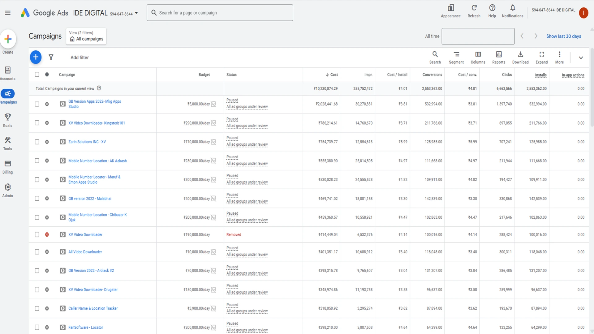This screenshot has width=594, height=334.
Task: Sort by Installs column header
Action: point(540,75)
